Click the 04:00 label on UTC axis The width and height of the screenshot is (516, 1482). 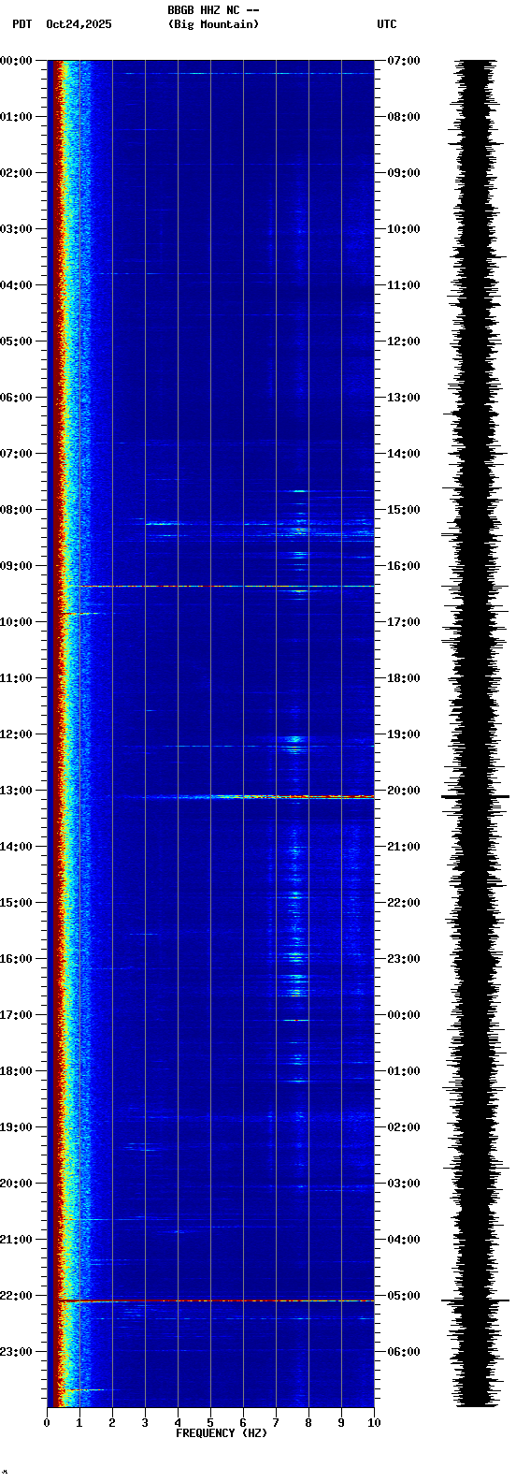click(404, 1240)
